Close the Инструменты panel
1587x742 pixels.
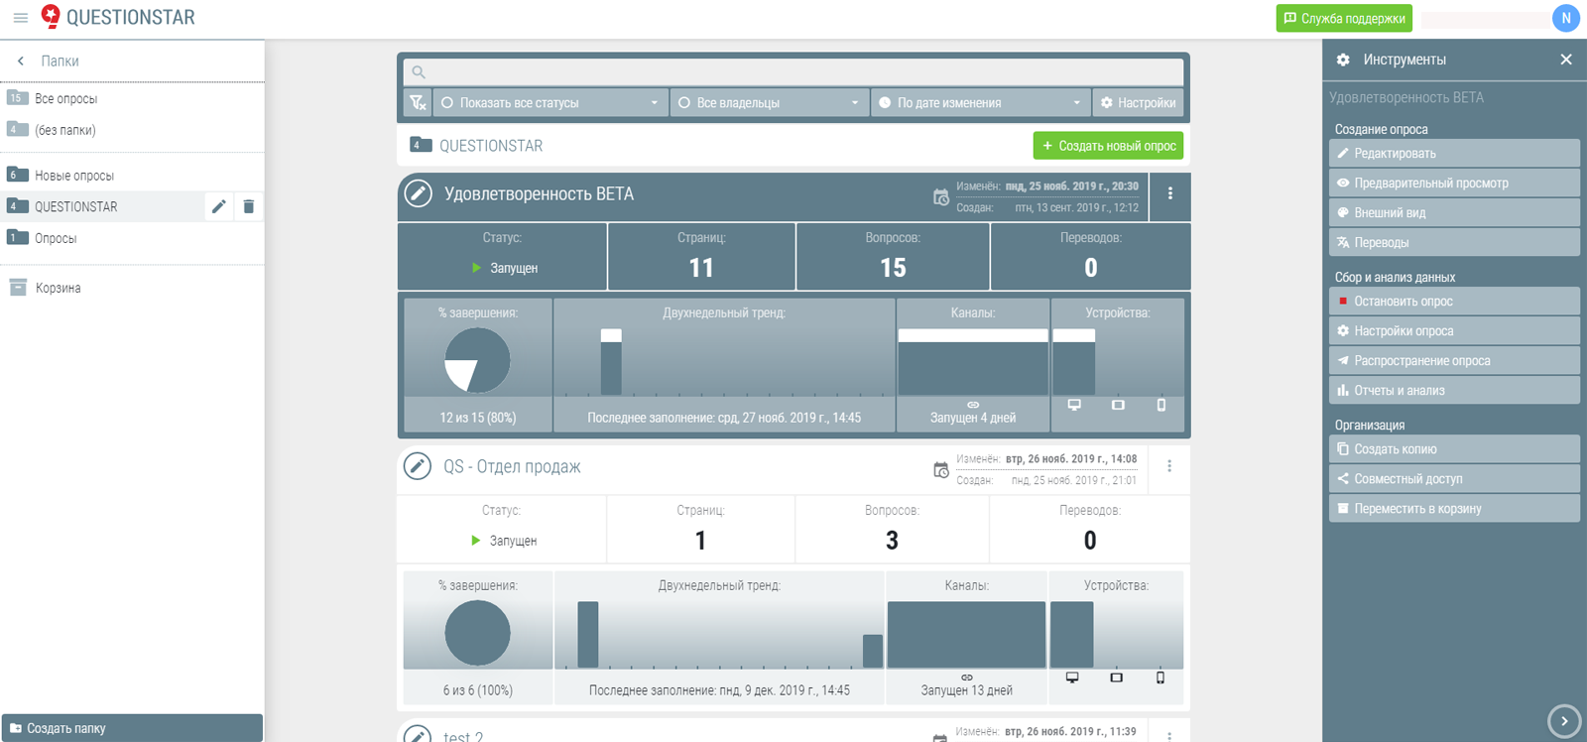1566,60
